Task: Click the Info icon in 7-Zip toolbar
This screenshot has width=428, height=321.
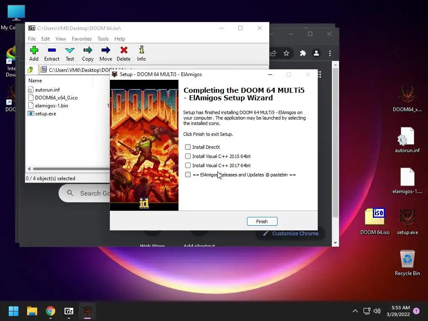Action: (x=141, y=53)
